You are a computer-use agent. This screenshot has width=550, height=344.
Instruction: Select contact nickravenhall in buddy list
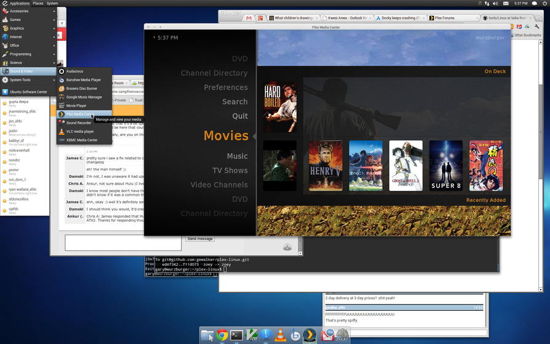[19, 151]
